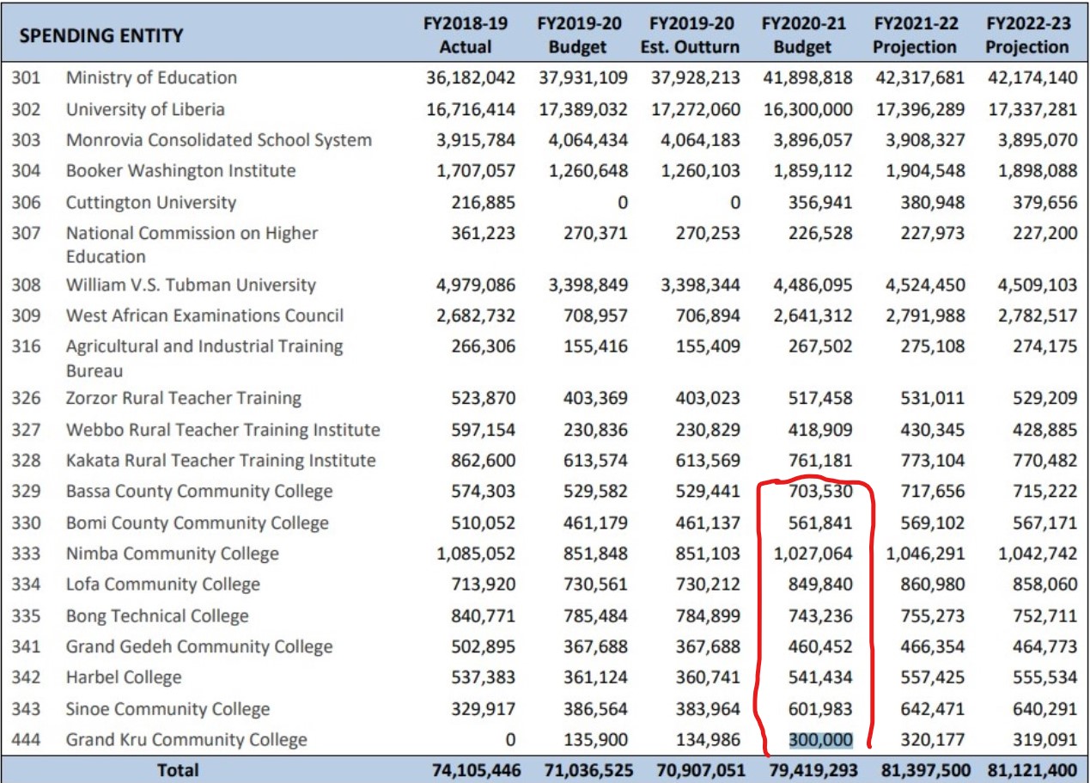This screenshot has width=1090, height=783.
Task: Click the FY2021-22 Projection column header
Action: click(x=914, y=35)
